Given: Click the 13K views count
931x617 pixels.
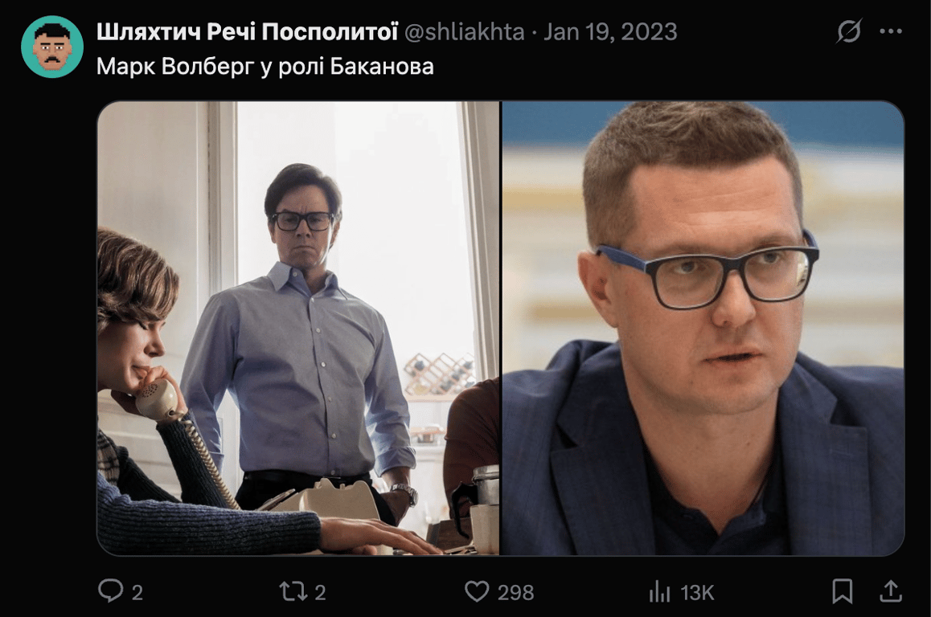Looking at the screenshot, I should 697,592.
